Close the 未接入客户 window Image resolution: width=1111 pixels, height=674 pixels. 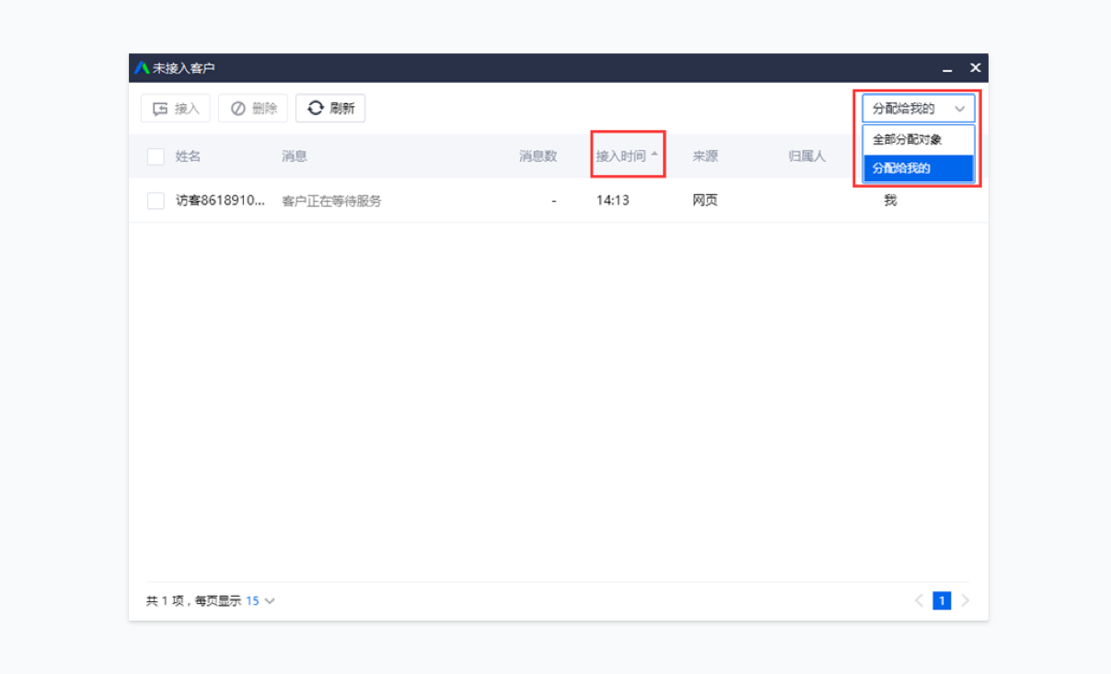pos(976,68)
